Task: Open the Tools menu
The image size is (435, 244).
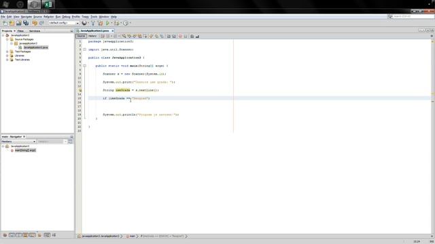Action: [x=94, y=17]
